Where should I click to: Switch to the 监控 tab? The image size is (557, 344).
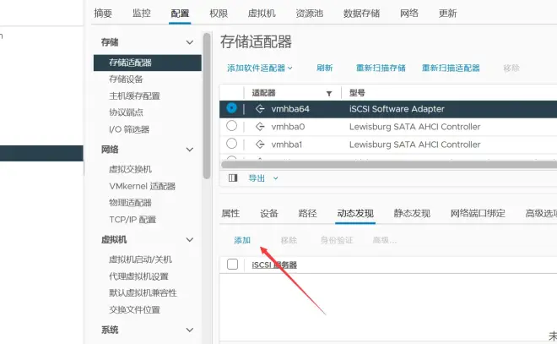click(142, 14)
